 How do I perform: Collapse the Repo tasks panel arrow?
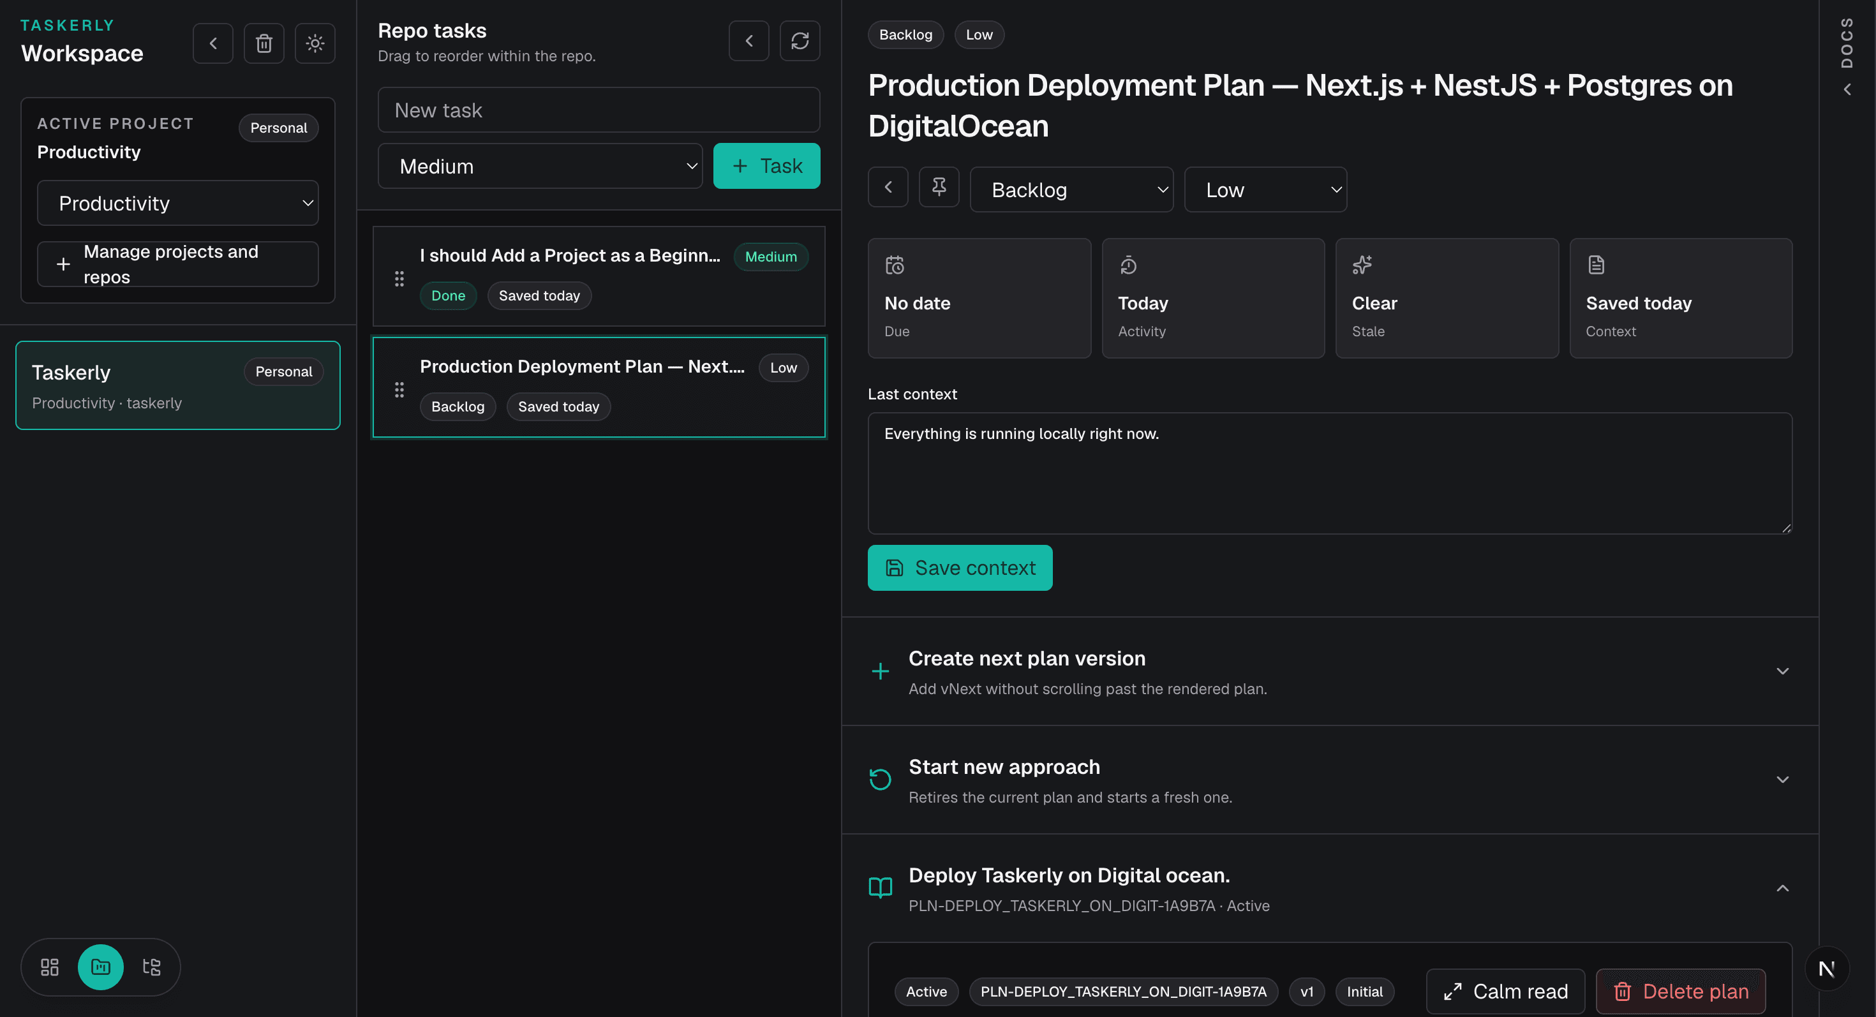pos(748,41)
